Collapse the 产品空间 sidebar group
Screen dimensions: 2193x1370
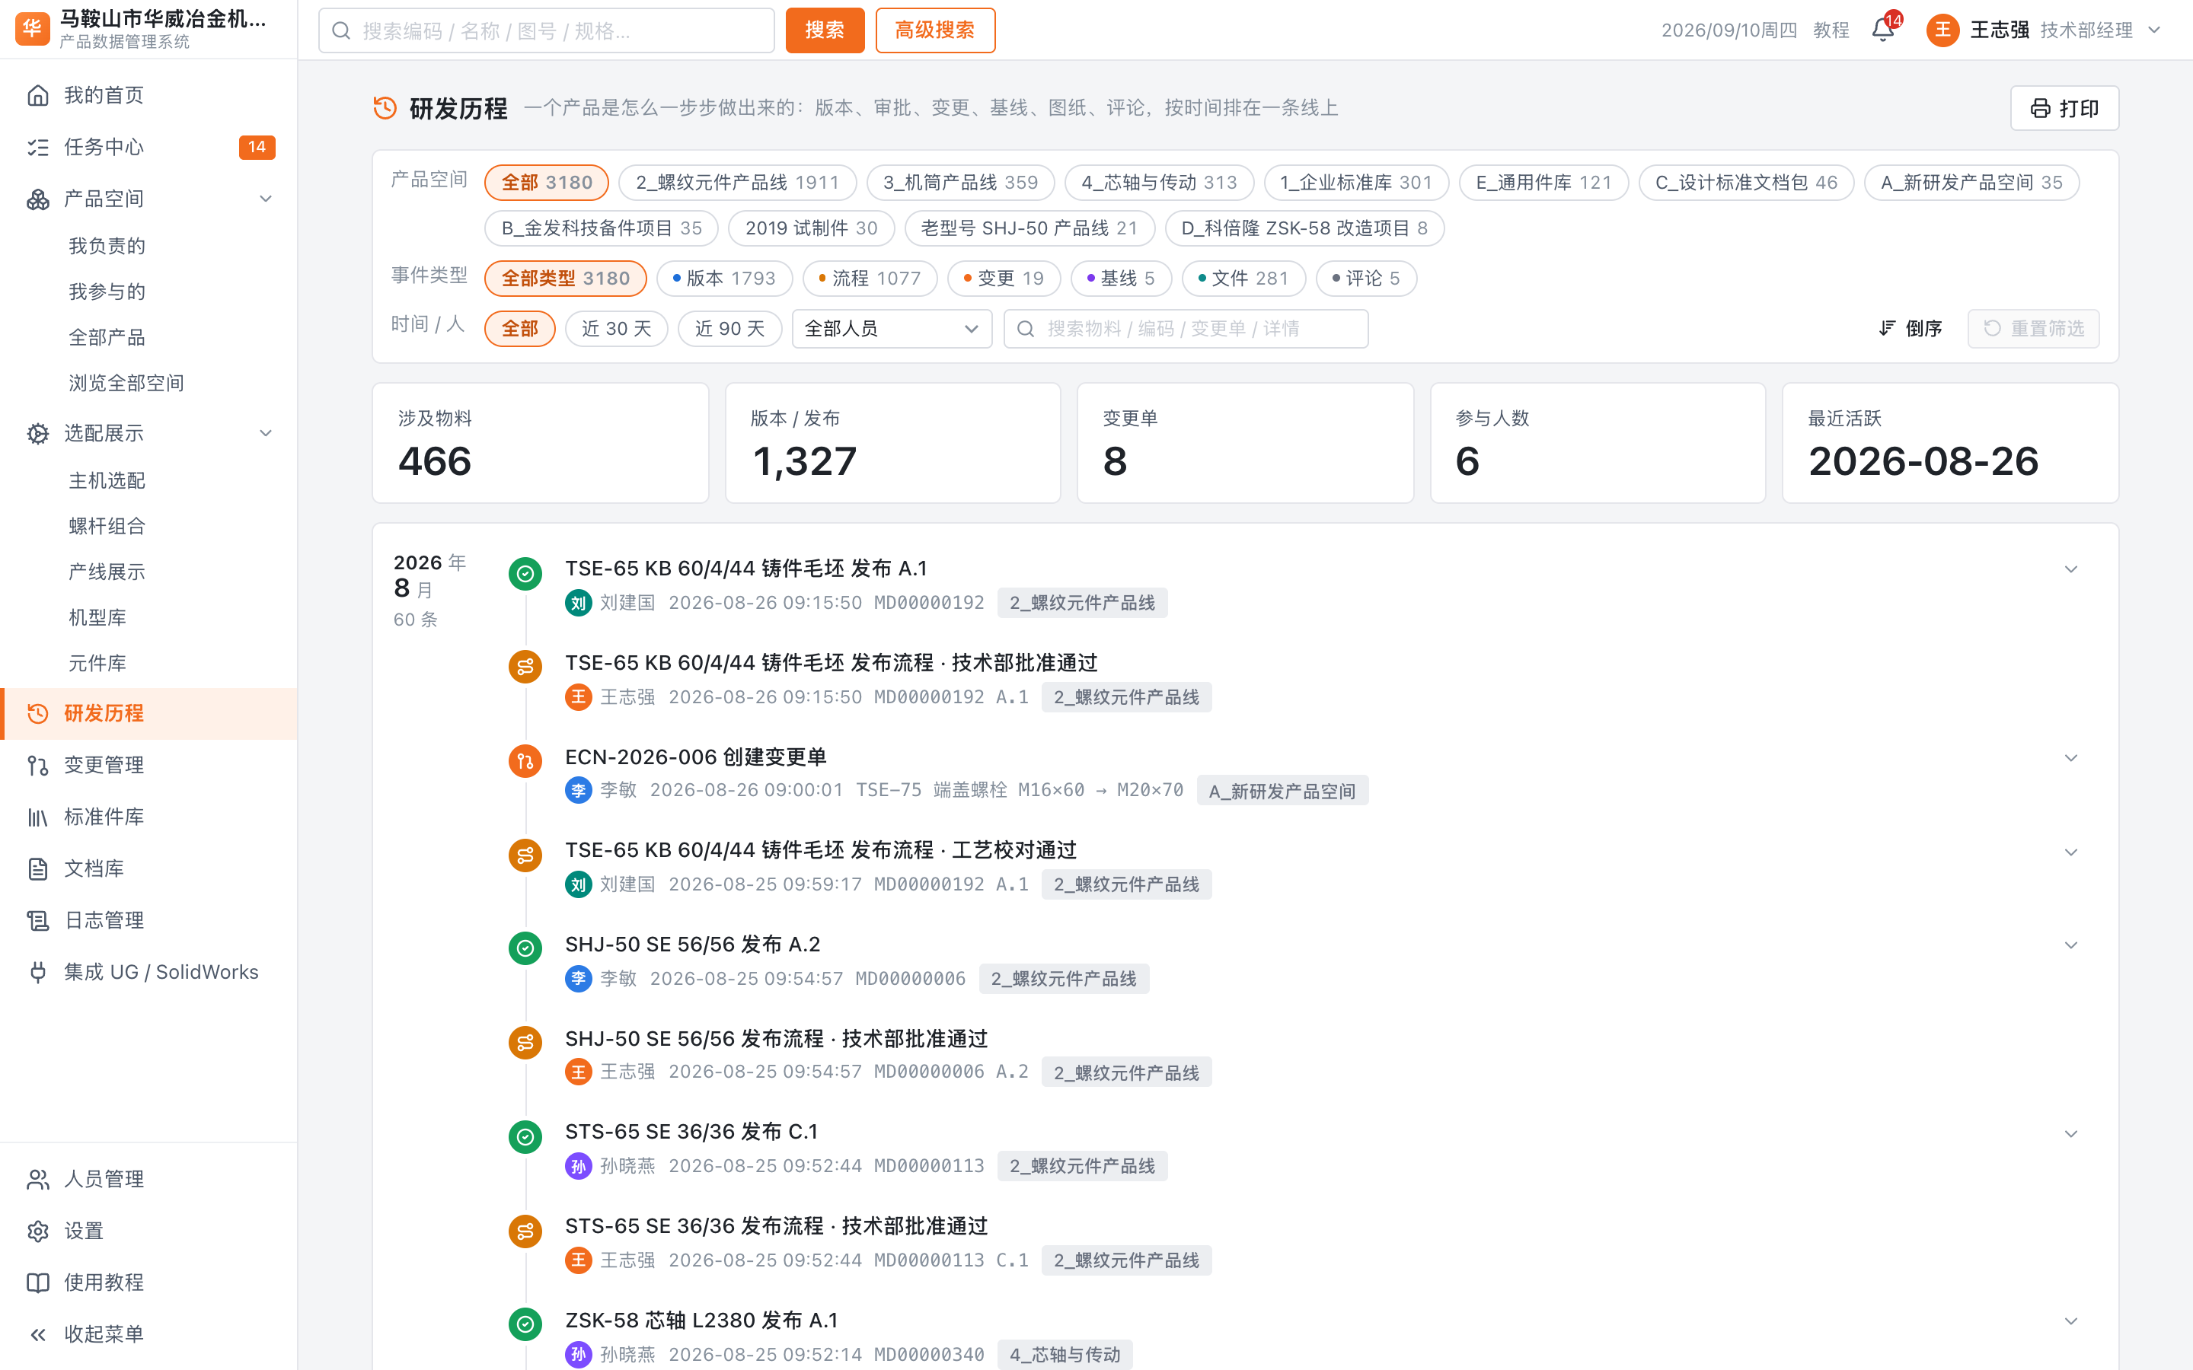[x=266, y=199]
